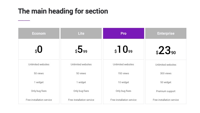Click "Only bug fixes" in Pro column
This screenshot has height=113, width=200.
(x=124, y=91)
